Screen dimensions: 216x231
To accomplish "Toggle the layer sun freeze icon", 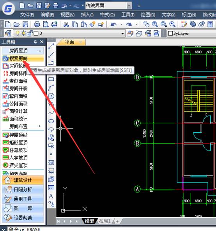I will (24, 33).
